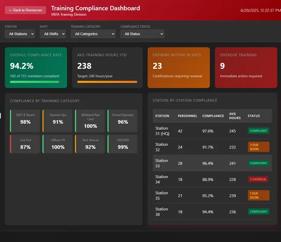The image size is (281, 242).
Task: Click the 245 average hours cell
Action: (x=232, y=131)
